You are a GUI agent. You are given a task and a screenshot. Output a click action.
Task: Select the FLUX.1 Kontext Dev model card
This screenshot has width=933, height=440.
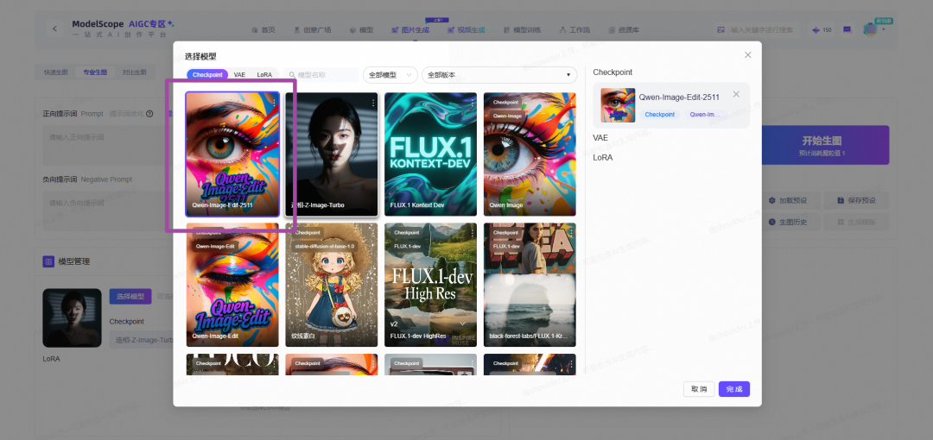point(430,154)
